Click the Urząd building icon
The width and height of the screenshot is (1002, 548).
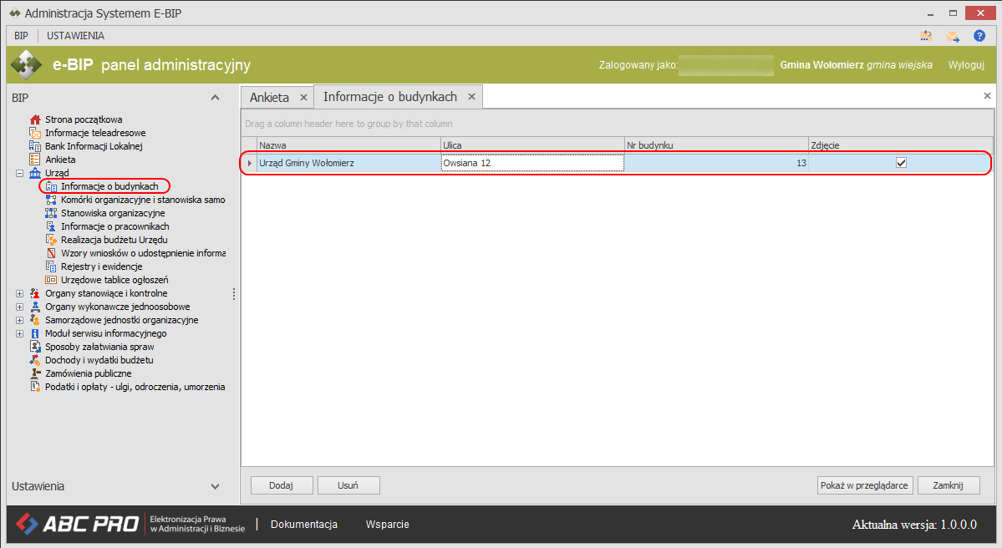click(x=35, y=173)
